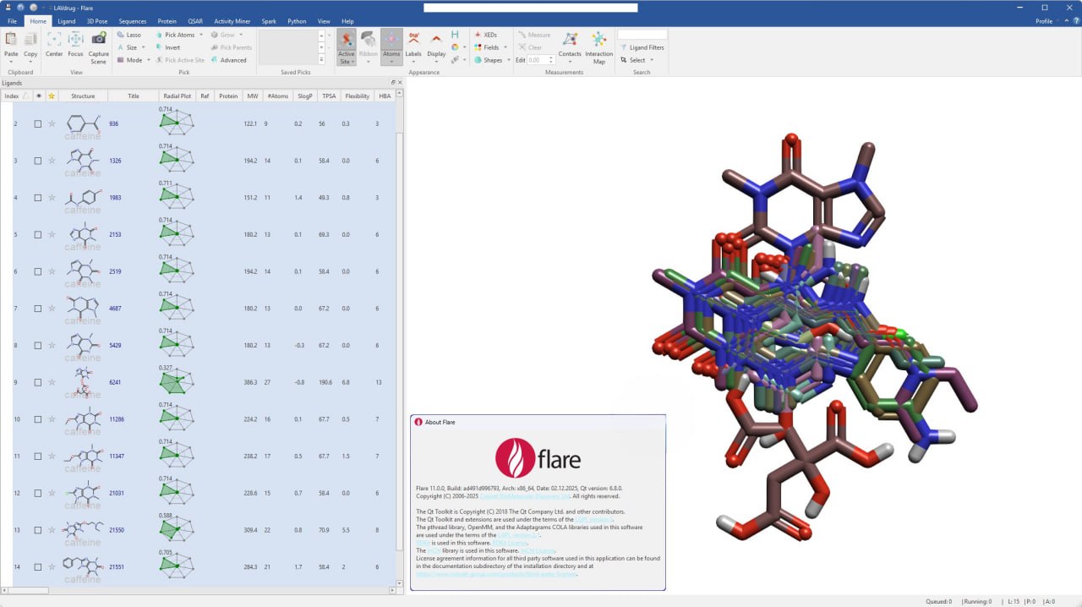The height and width of the screenshot is (607, 1082).
Task: Click the eye visibility column header
Action: tap(38, 96)
